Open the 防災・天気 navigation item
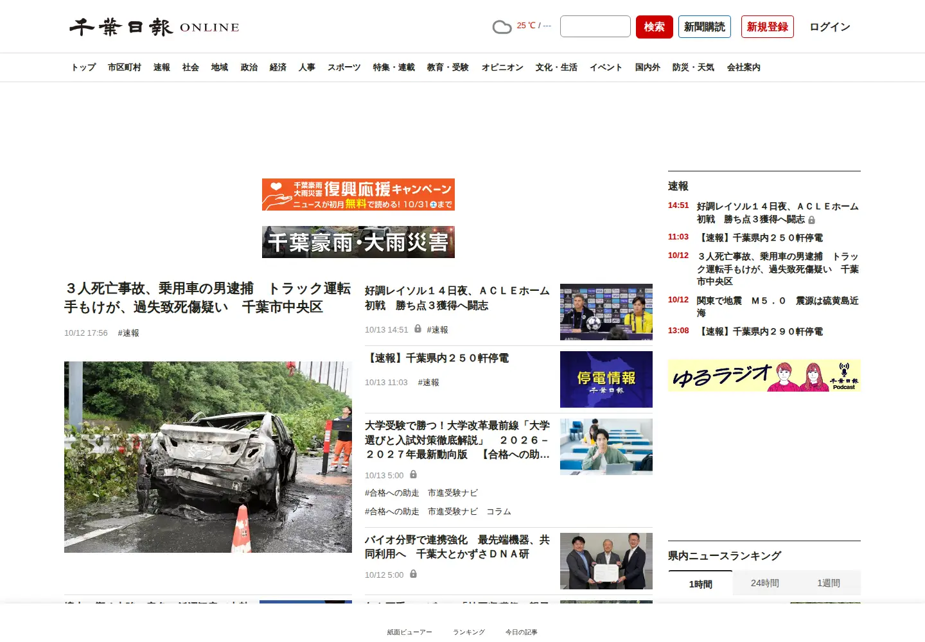Viewport: 925px width, 642px height. click(693, 67)
